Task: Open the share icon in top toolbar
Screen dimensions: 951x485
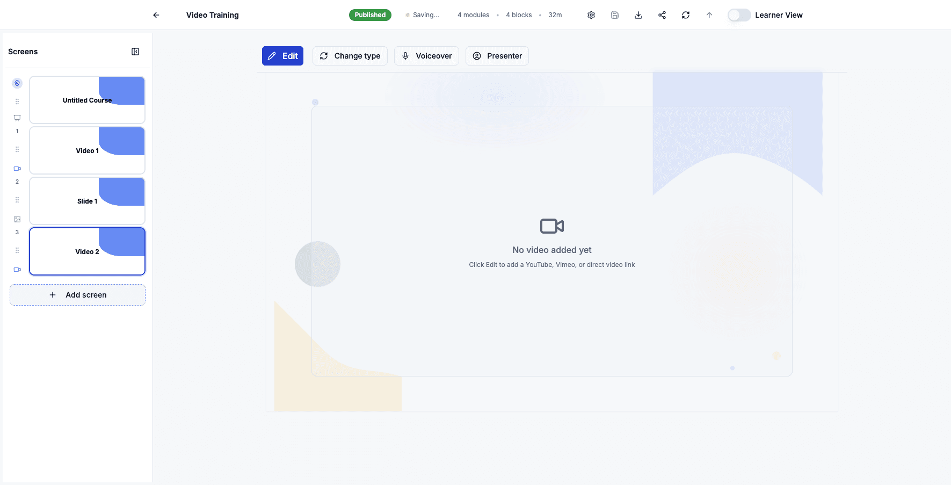Action: 662,15
